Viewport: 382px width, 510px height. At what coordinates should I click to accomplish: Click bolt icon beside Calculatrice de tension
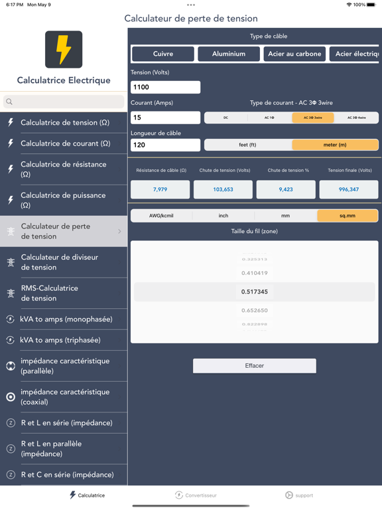[x=11, y=122]
